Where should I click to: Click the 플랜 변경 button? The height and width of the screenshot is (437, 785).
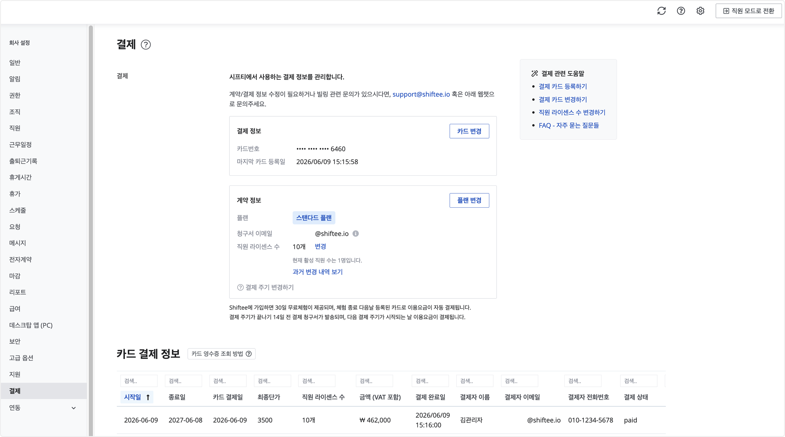pyautogui.click(x=469, y=200)
